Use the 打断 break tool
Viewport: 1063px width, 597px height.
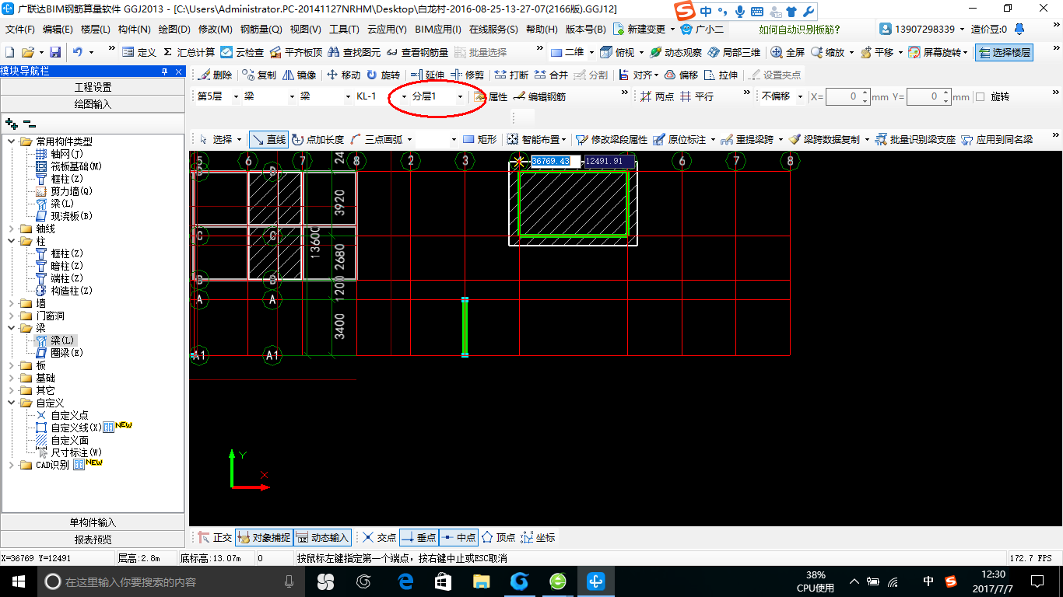coord(511,75)
